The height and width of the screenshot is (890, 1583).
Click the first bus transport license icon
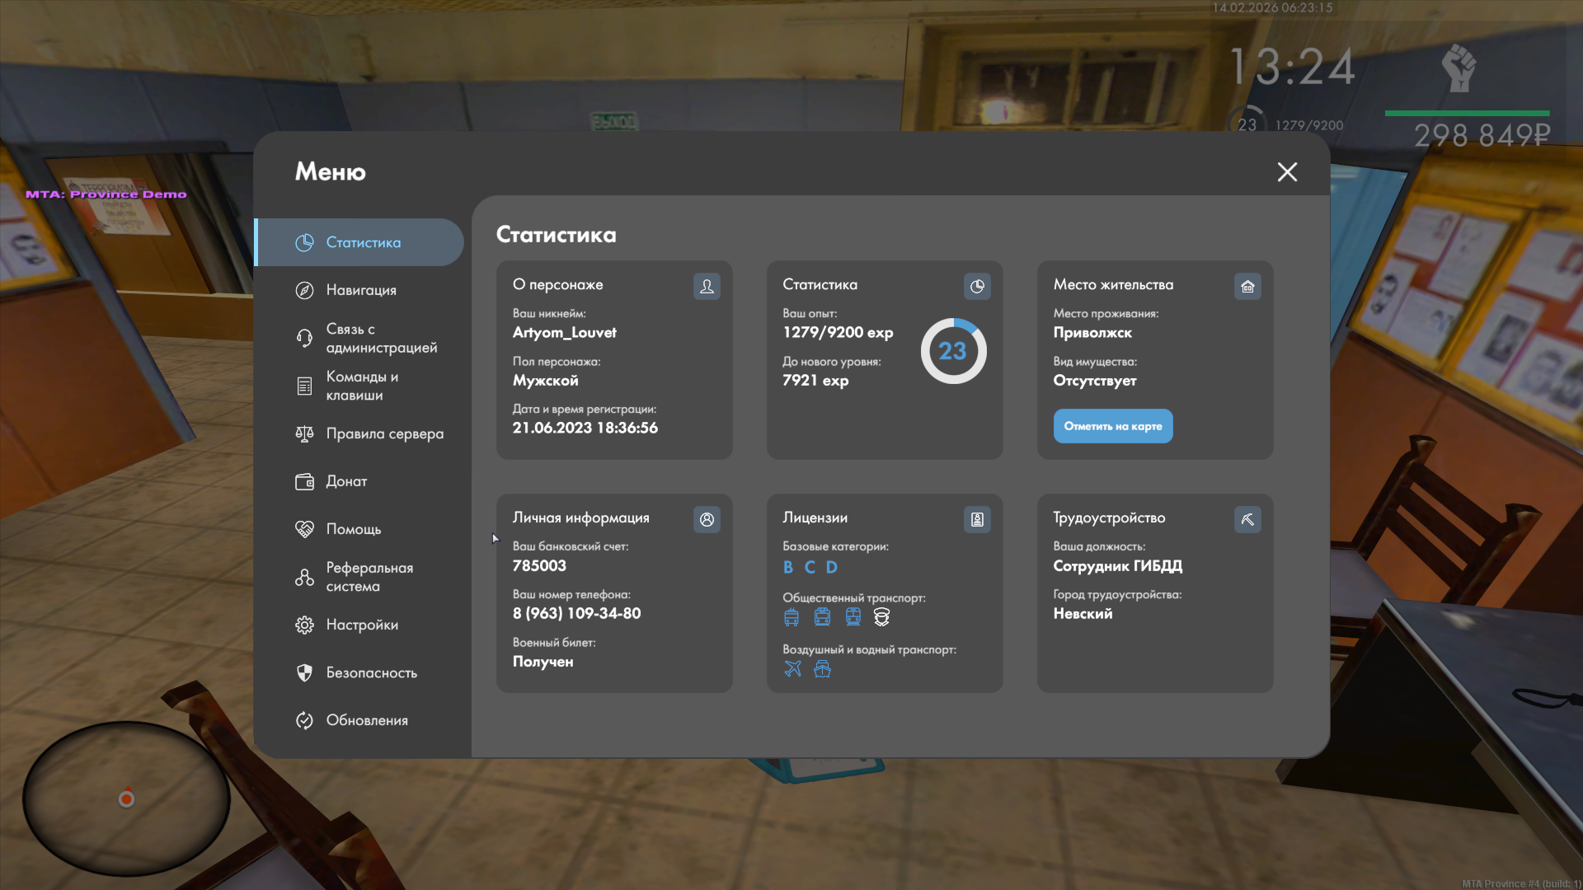pyautogui.click(x=791, y=616)
